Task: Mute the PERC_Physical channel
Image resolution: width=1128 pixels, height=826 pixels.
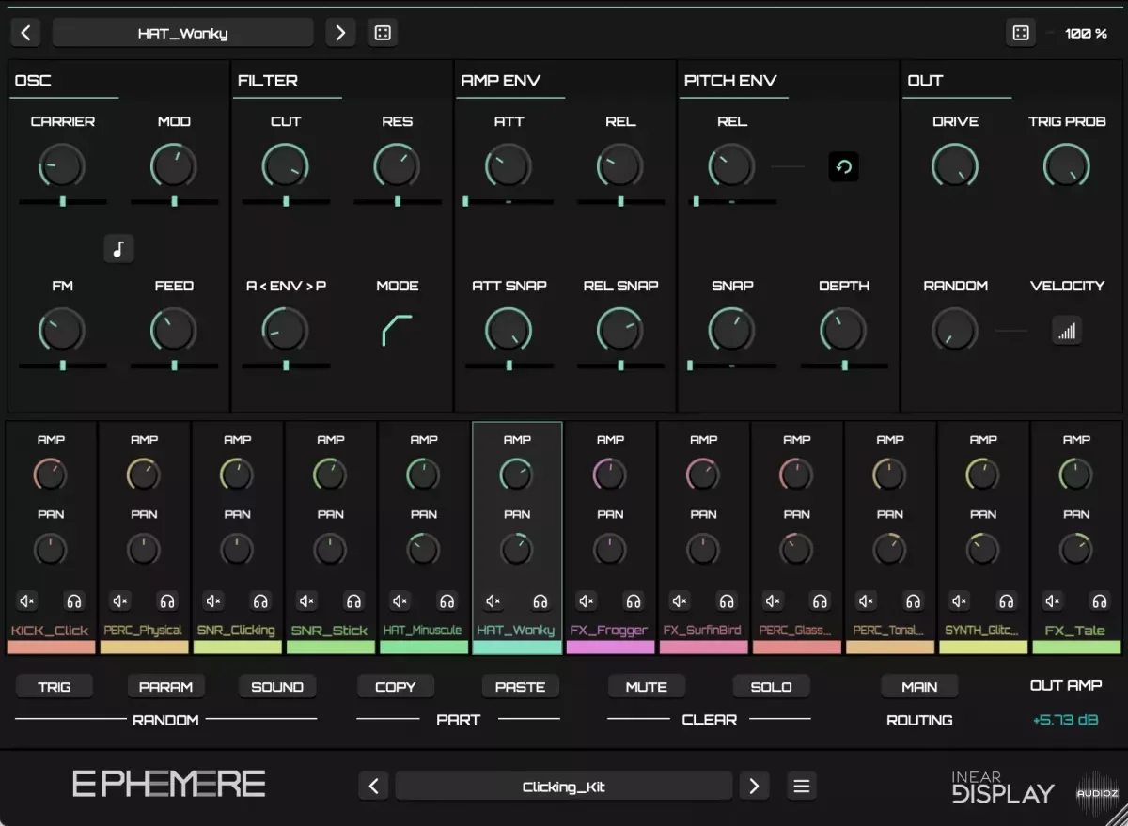Action: click(120, 601)
